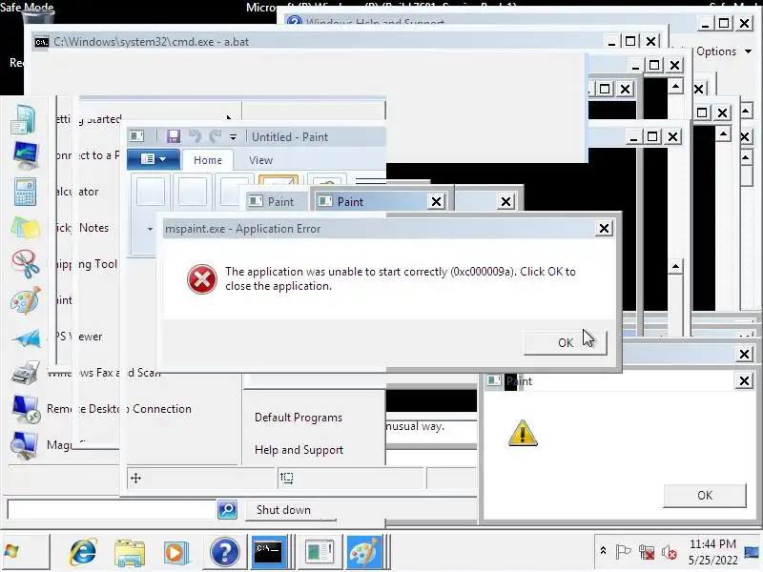
Task: Click the Help and Support taskbar icon
Action: (x=225, y=553)
